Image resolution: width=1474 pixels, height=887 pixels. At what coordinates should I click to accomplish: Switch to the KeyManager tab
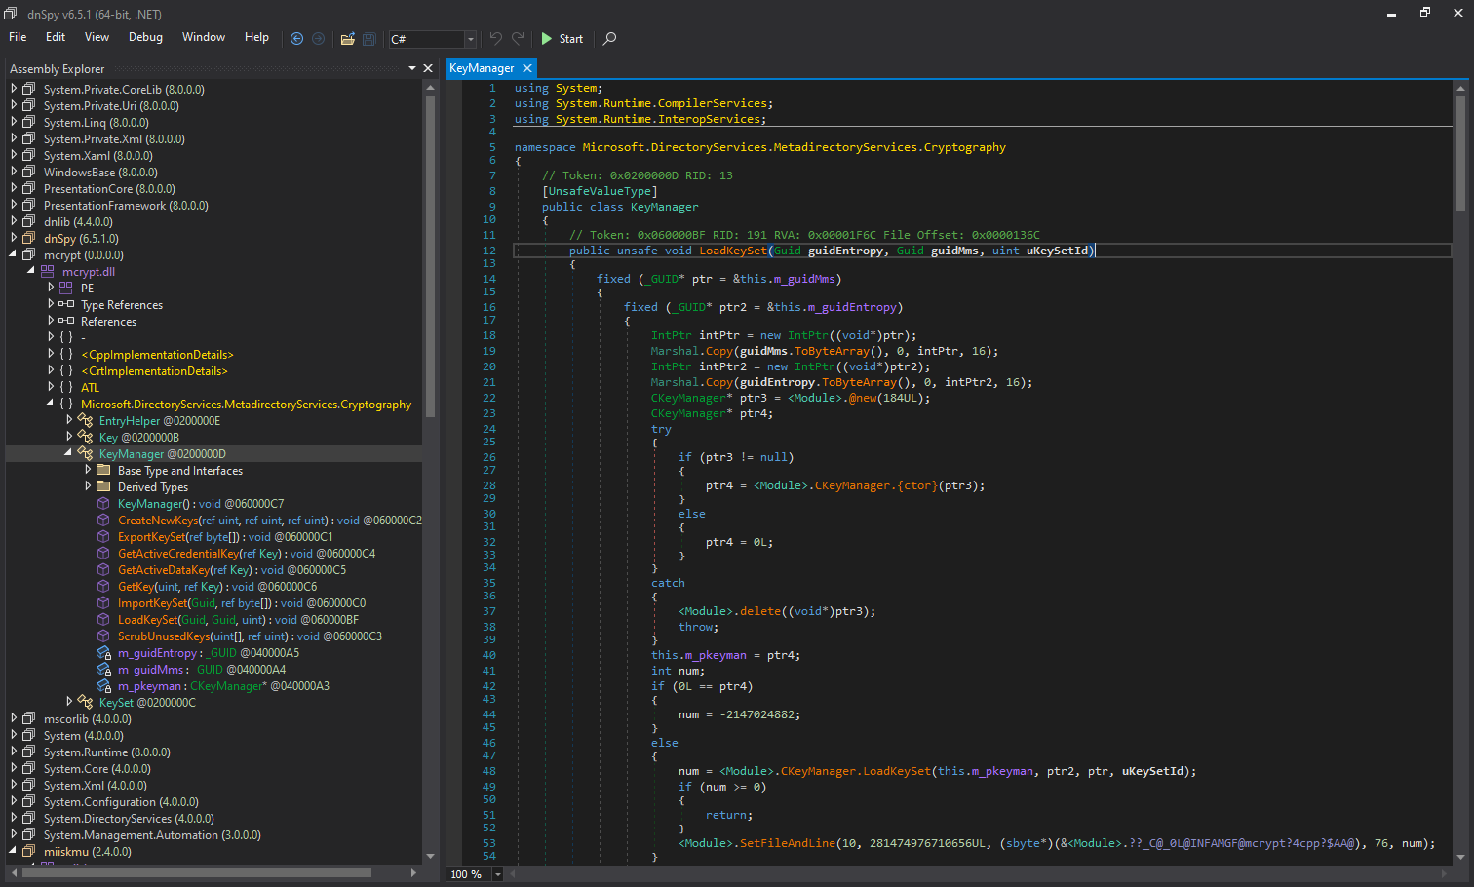[x=482, y=68]
